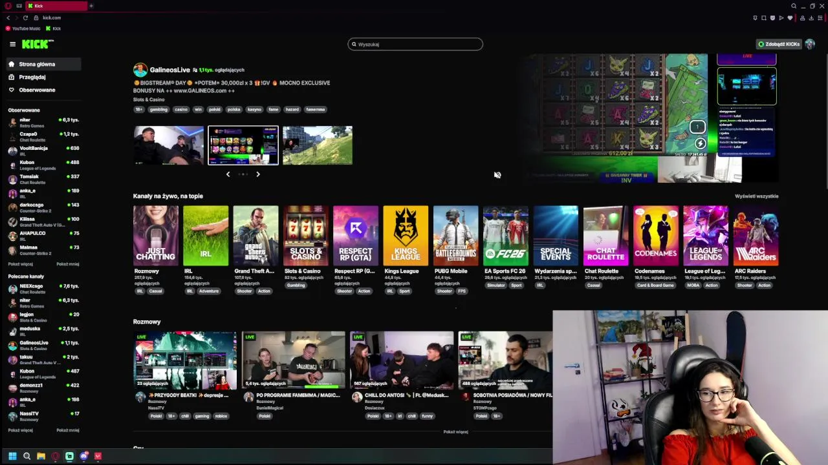Image resolution: width=828 pixels, height=465 pixels.
Task: Unmute the featured stream preview
Action: [x=497, y=175]
